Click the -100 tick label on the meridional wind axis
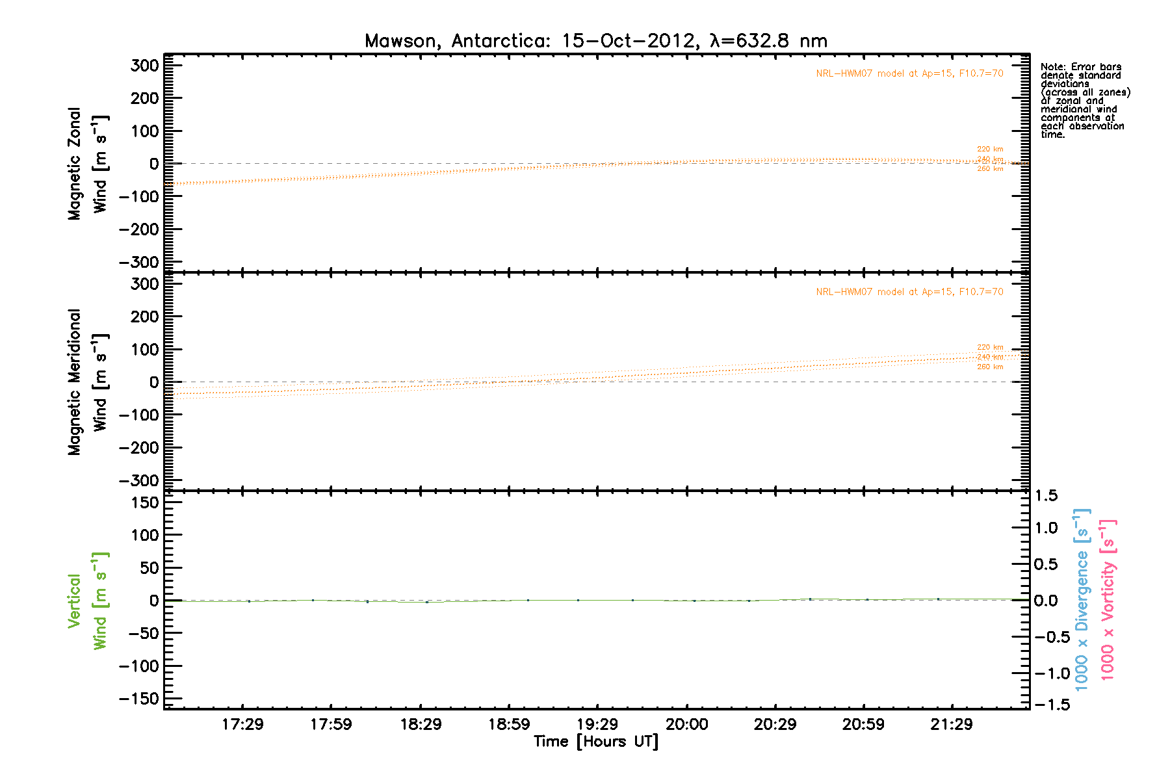The height and width of the screenshot is (780, 1170). pos(138,415)
